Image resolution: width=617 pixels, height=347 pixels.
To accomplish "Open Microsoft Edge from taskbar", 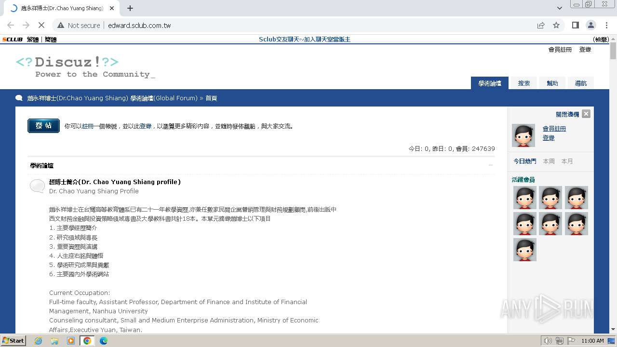I will pos(104,341).
